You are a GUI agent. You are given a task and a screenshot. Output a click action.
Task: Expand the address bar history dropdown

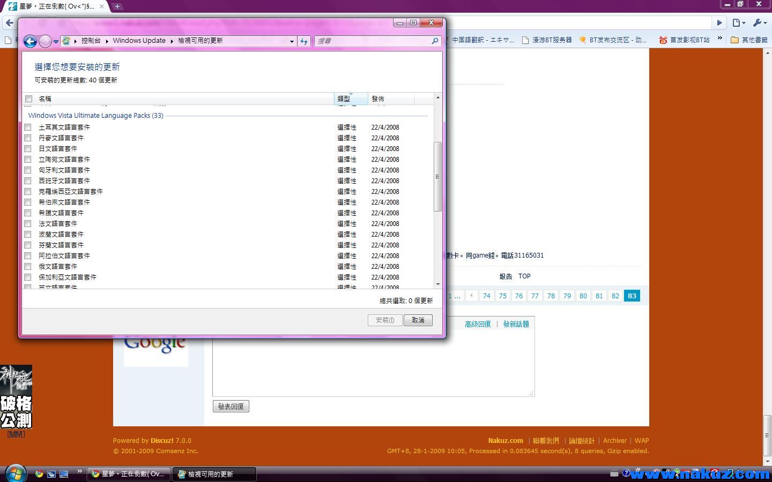292,41
